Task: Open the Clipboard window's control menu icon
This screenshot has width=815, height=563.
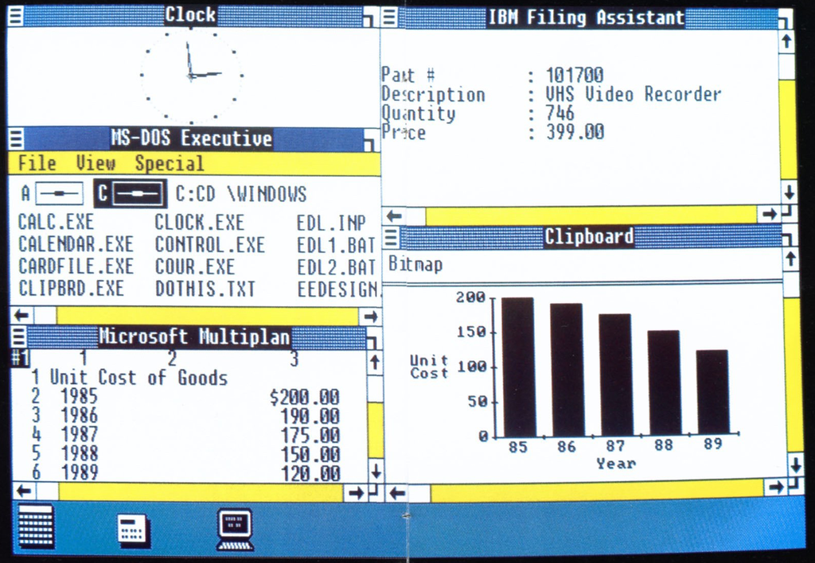Action: 392,235
